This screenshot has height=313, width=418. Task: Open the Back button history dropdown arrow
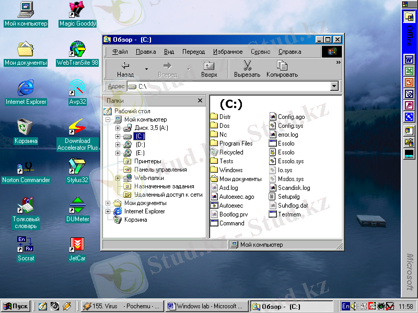click(x=147, y=69)
